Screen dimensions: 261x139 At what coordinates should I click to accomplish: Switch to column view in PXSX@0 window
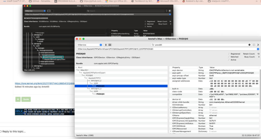tap(110, 45)
